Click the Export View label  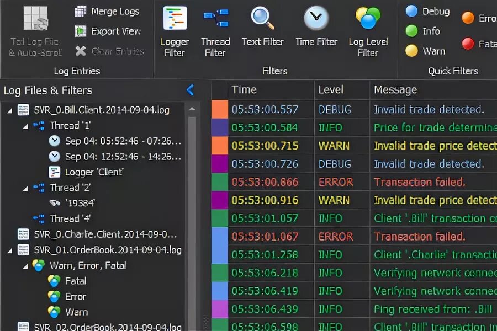click(x=116, y=31)
